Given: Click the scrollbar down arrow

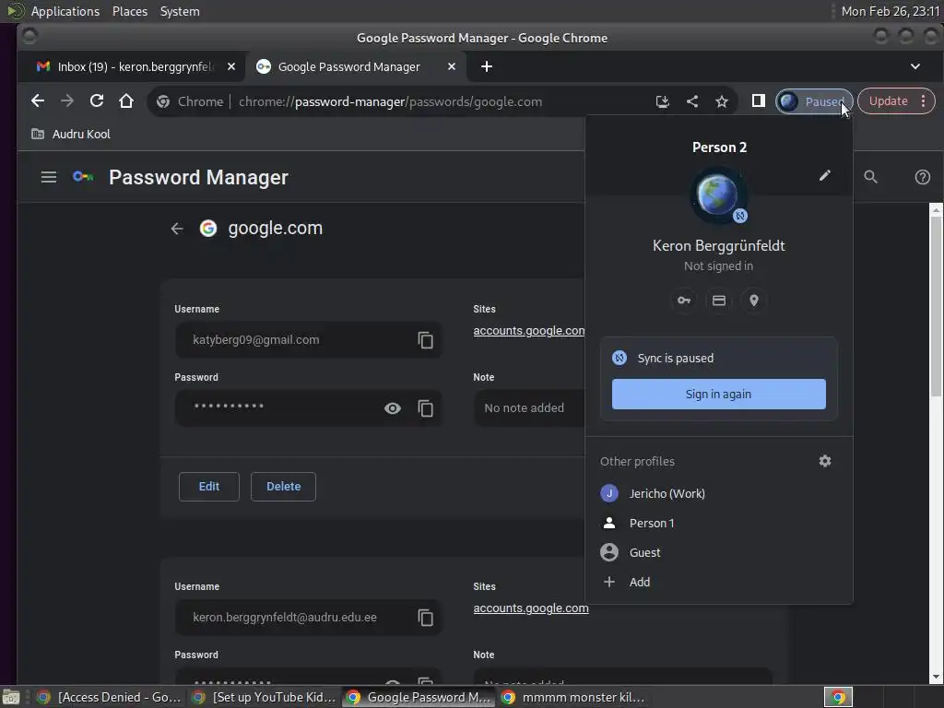Looking at the screenshot, I should click(x=936, y=677).
